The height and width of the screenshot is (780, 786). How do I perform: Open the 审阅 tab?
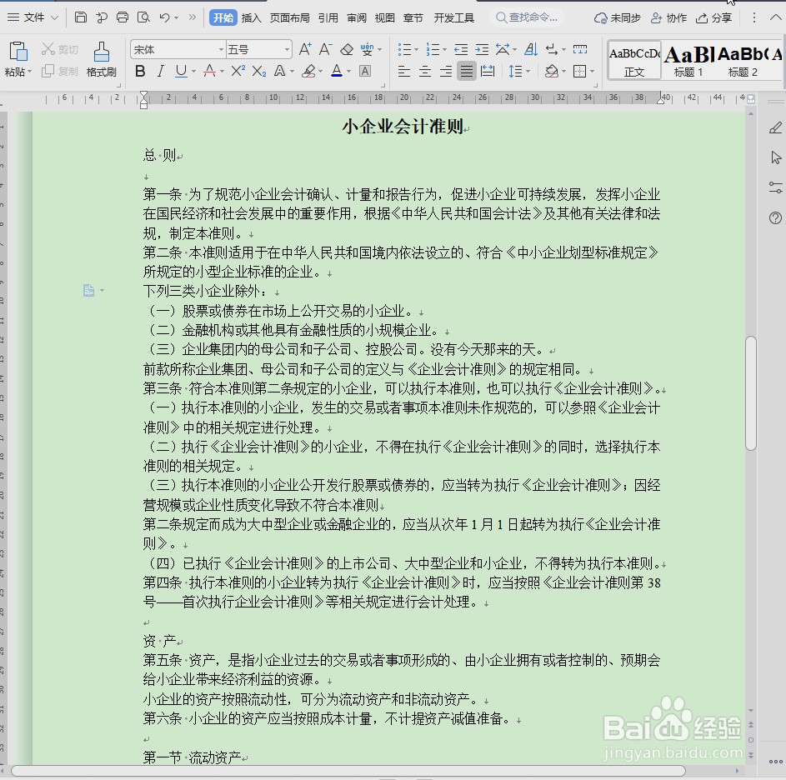pyautogui.click(x=357, y=18)
